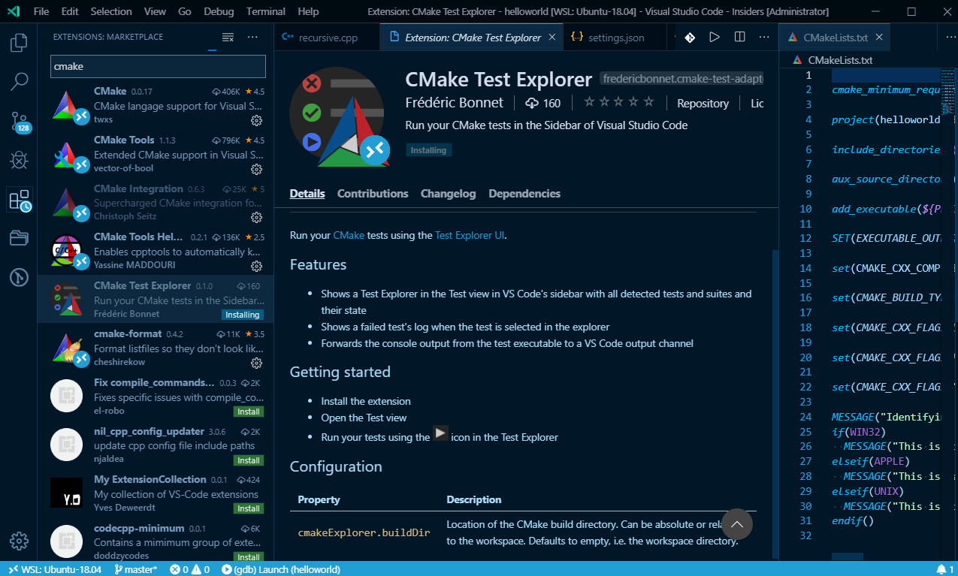Open manage gear for CMake Tools extension
Screen dimensions: 958x576
[x=256, y=169]
